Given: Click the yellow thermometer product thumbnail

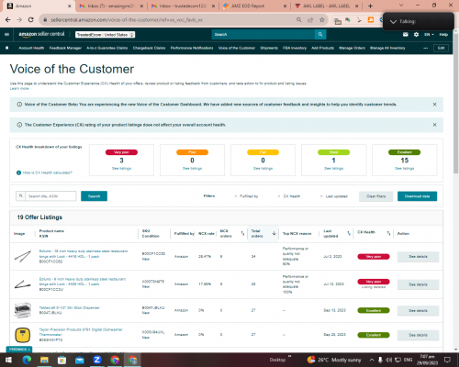Looking at the screenshot, I should point(23,335).
